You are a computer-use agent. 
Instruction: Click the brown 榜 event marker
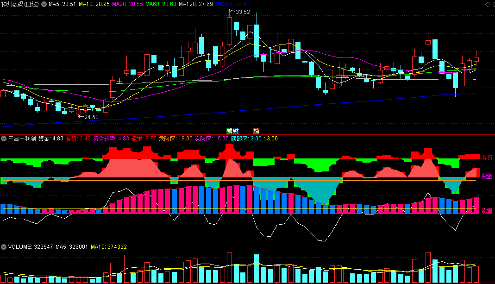[x=257, y=131]
